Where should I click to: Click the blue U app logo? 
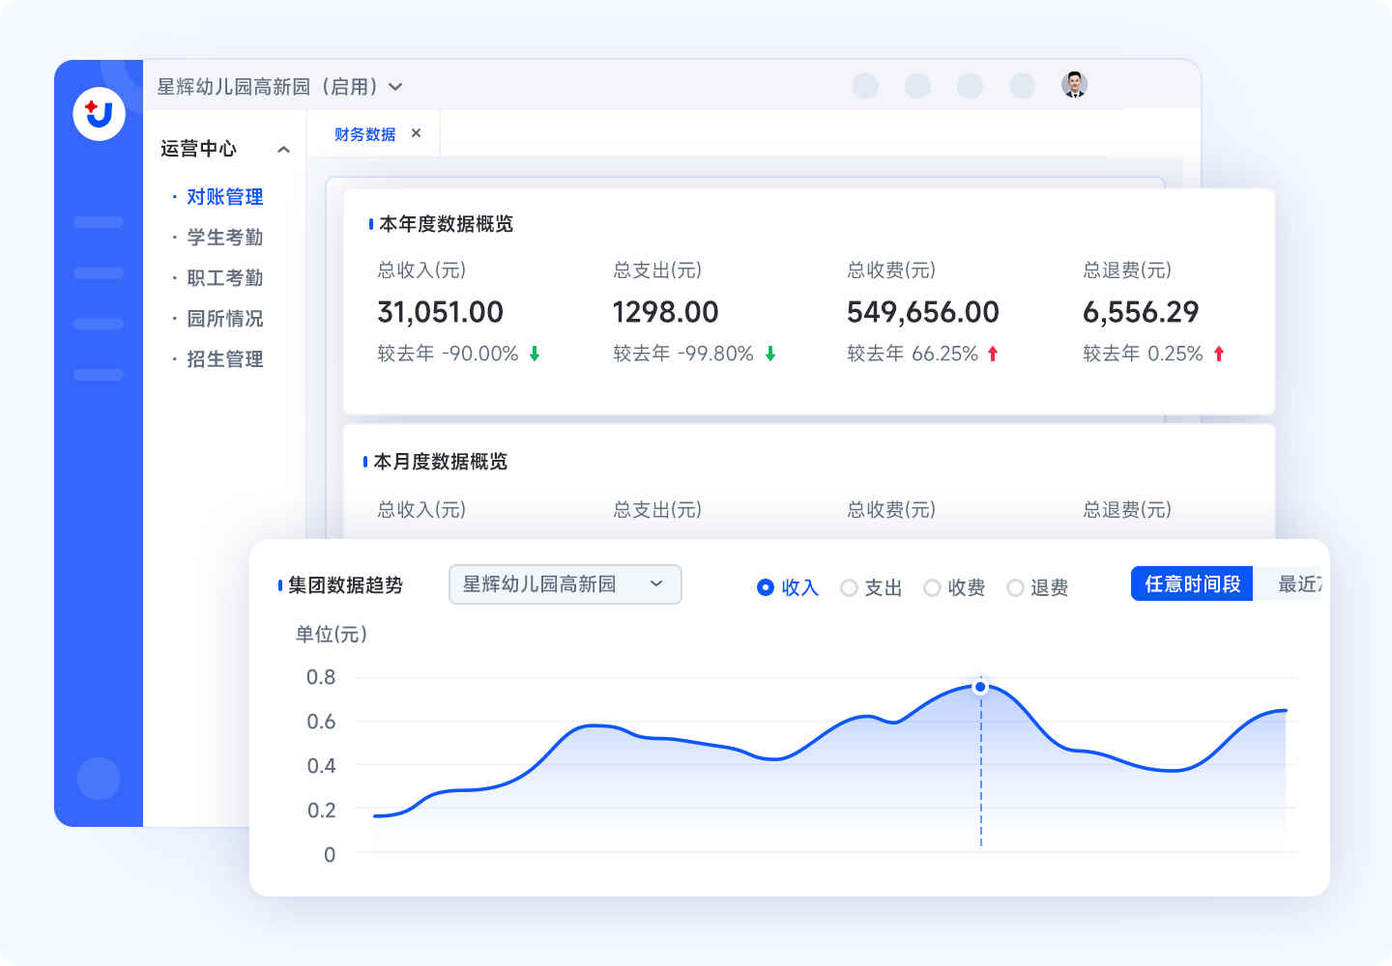[x=100, y=114]
